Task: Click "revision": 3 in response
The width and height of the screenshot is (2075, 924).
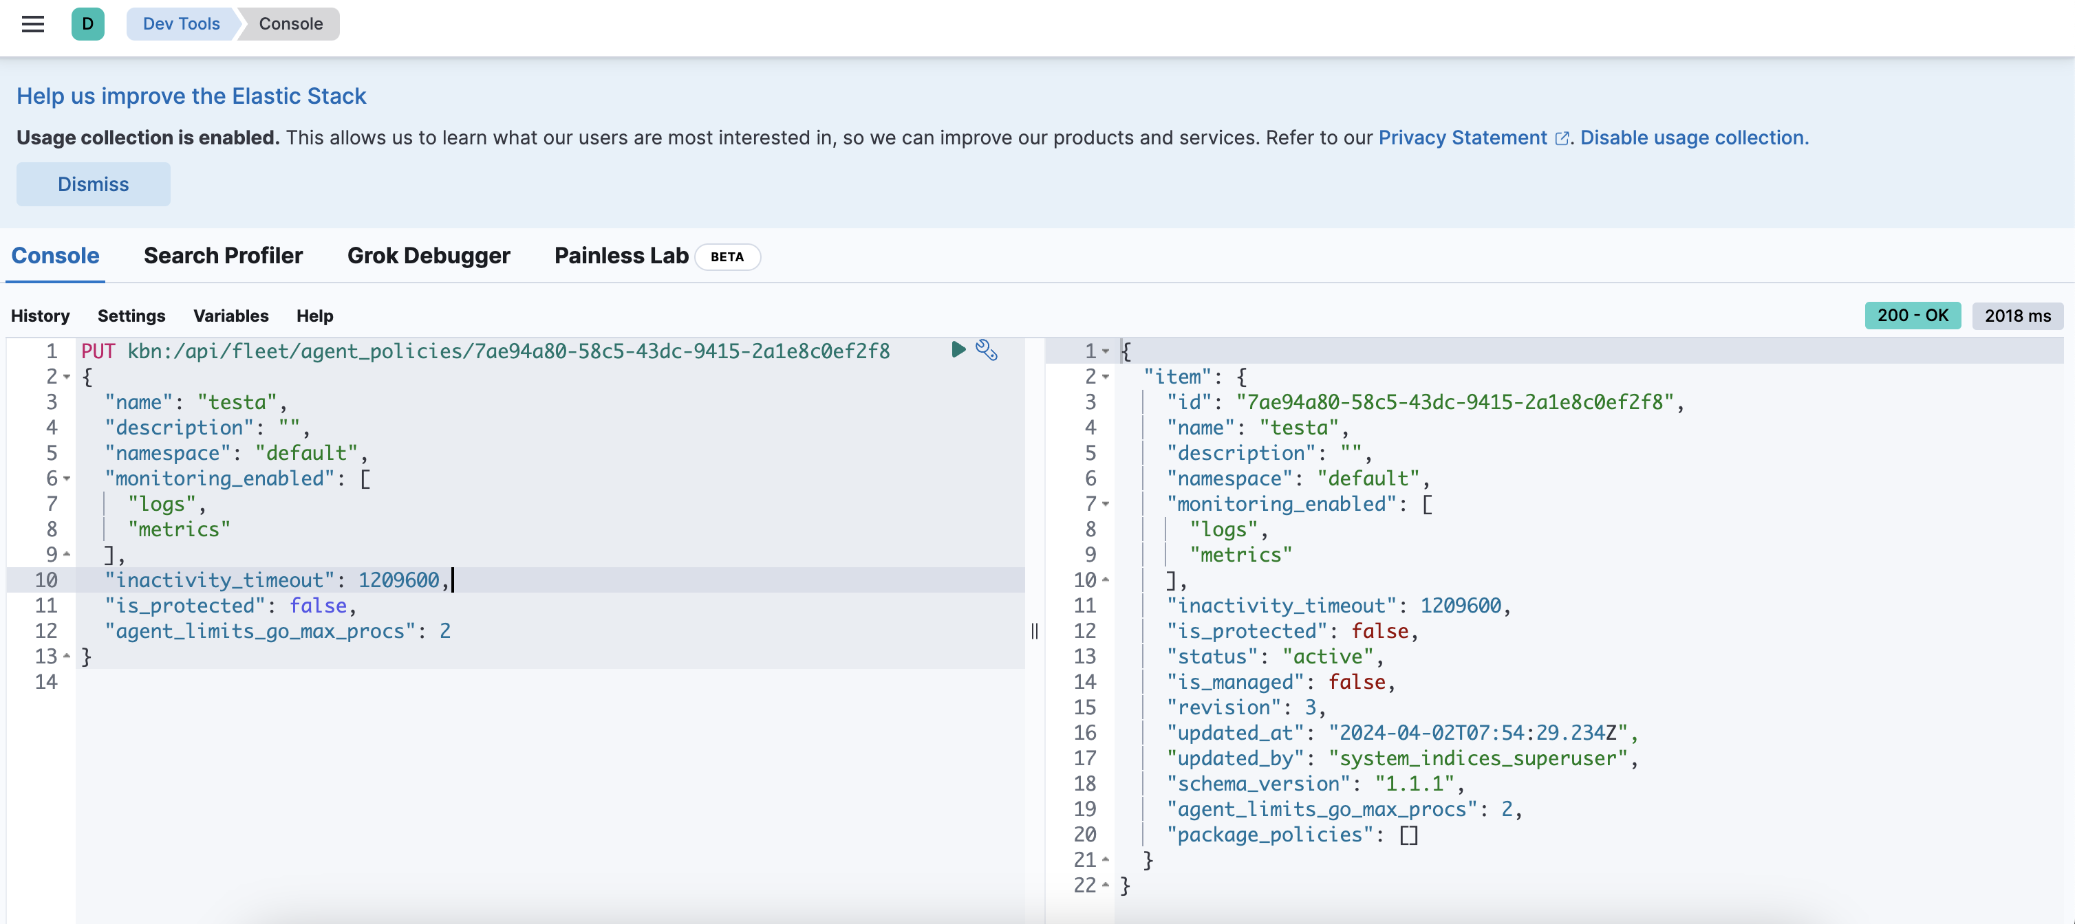Action: tap(1246, 707)
